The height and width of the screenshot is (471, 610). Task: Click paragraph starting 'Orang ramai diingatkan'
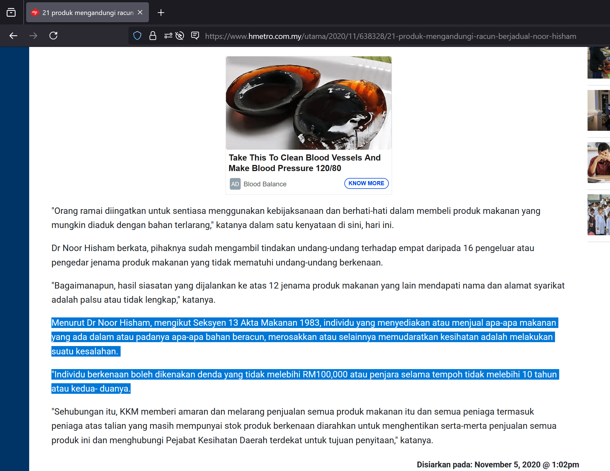(296, 218)
